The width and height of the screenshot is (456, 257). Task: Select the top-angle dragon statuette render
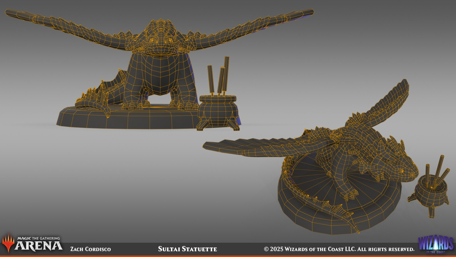311,157
